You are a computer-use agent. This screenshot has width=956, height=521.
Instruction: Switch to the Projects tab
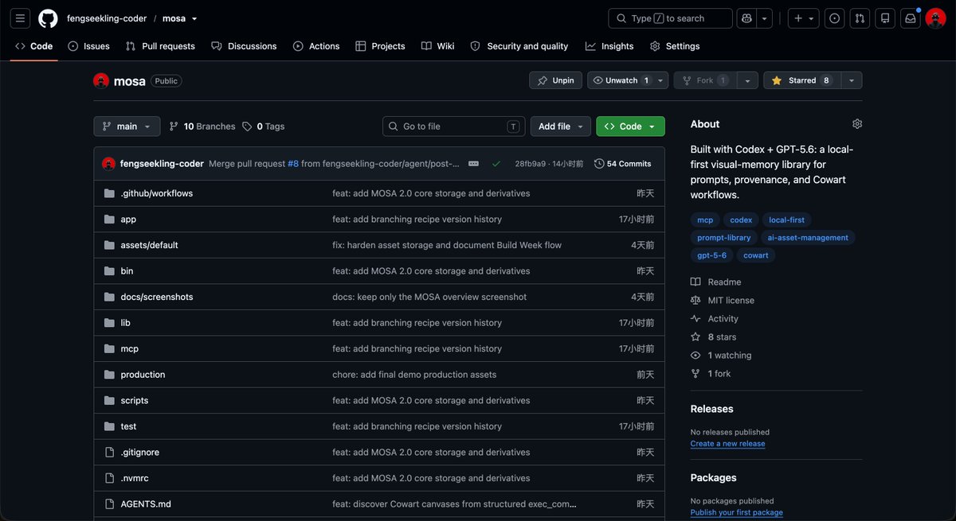coord(380,46)
